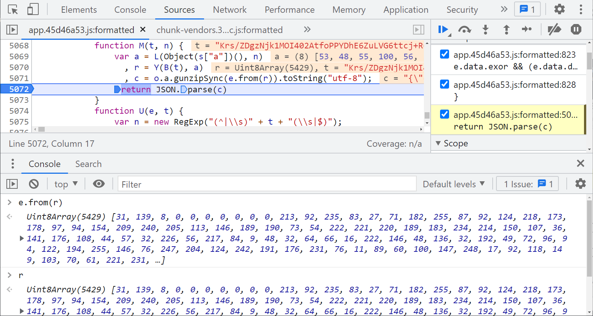Screen dimensions: 593x316
Task: Uncheck breakpoint at formatted:828
Action: 445,84
